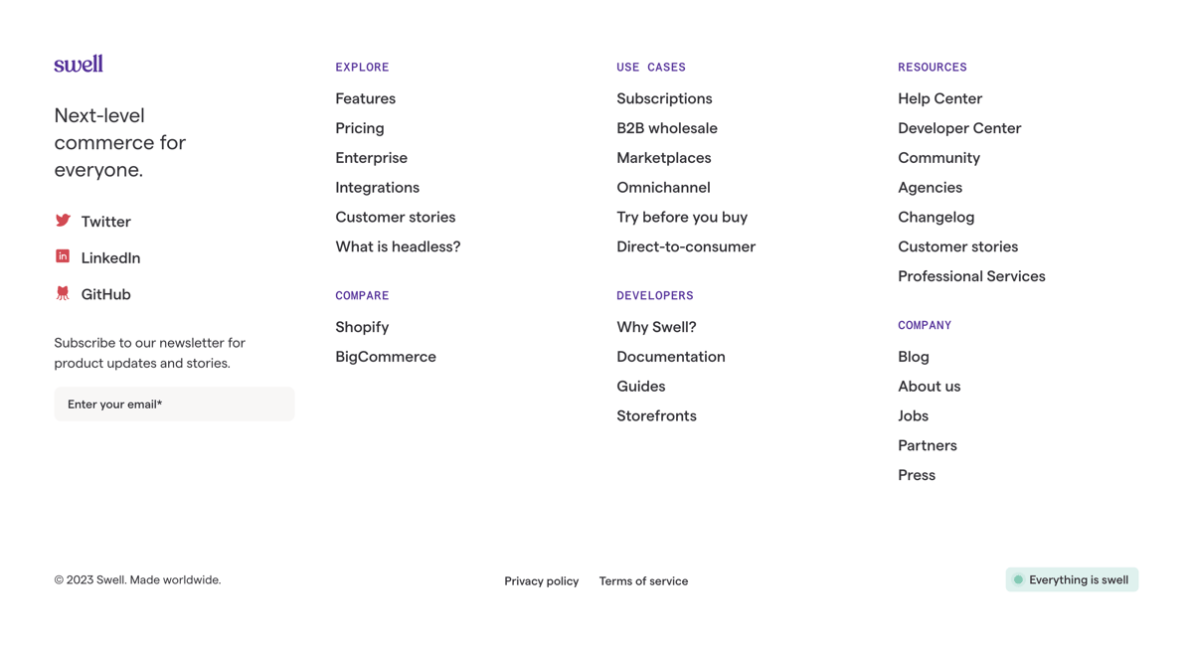View Jobs under Company
The height and width of the screenshot is (646, 1193).
(x=913, y=415)
